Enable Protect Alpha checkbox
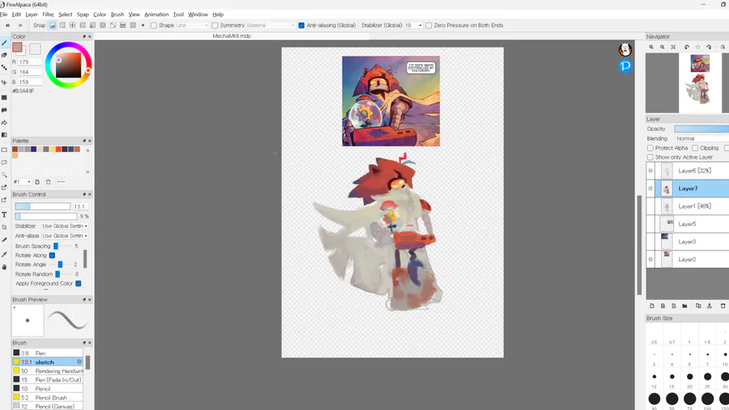 (650, 148)
